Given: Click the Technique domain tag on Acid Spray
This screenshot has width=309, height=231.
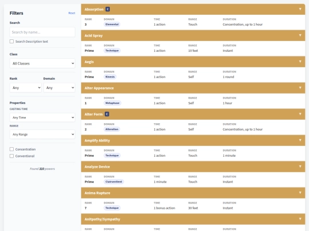Looking at the screenshot, I should (x=112, y=51).
